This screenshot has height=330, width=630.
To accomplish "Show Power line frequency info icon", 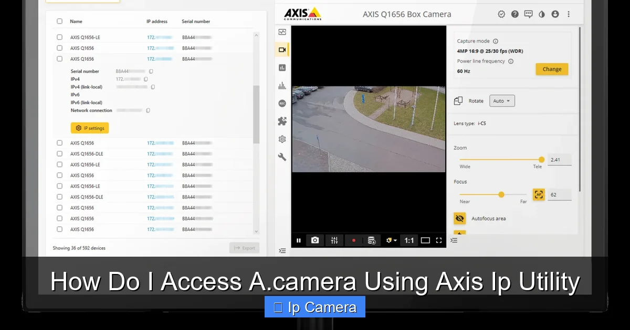I will pos(511,61).
